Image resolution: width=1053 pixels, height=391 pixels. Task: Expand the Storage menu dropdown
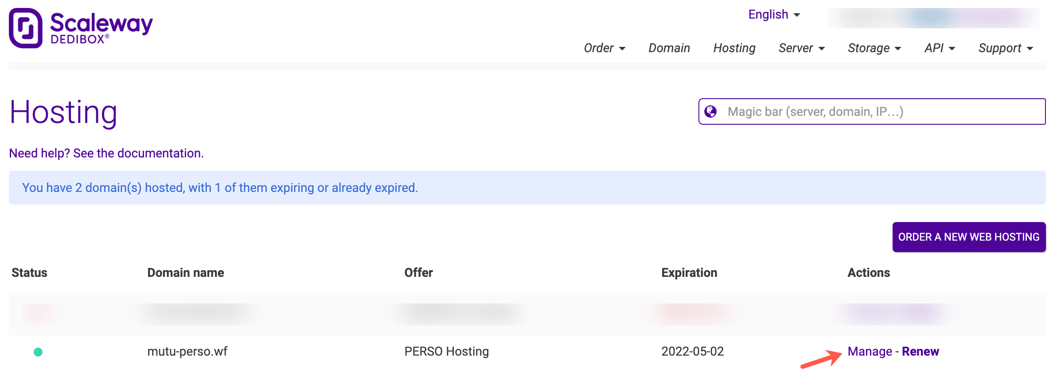click(x=874, y=48)
